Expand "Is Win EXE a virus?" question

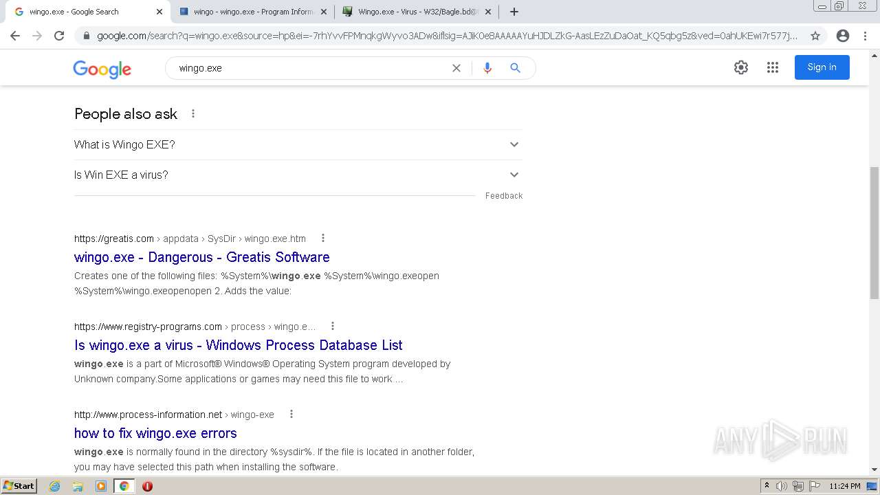click(x=298, y=175)
